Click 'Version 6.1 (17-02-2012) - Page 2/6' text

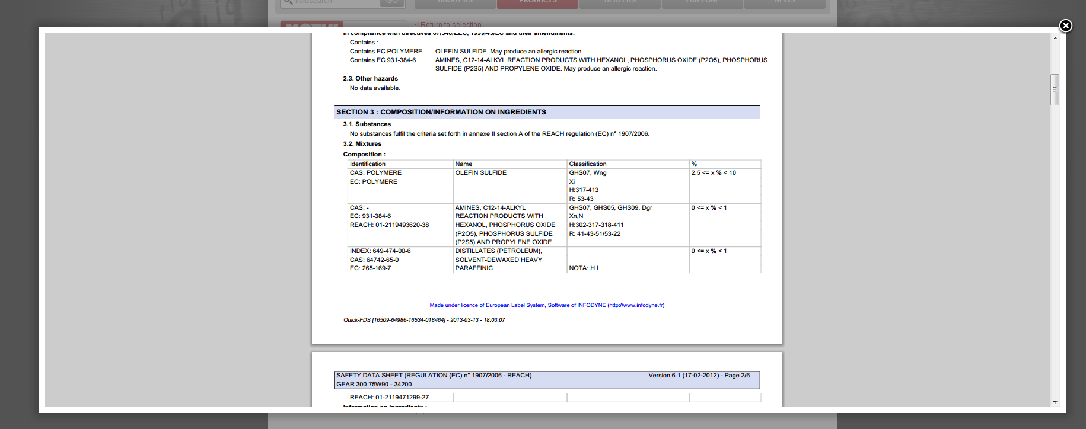click(699, 376)
